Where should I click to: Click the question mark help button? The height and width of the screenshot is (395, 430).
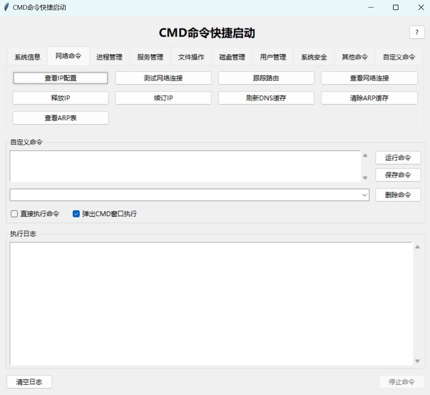coord(417,32)
